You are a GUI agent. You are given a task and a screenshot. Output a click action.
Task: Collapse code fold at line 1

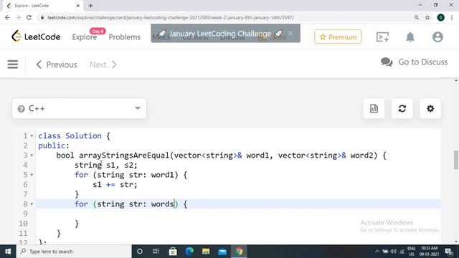32,136
